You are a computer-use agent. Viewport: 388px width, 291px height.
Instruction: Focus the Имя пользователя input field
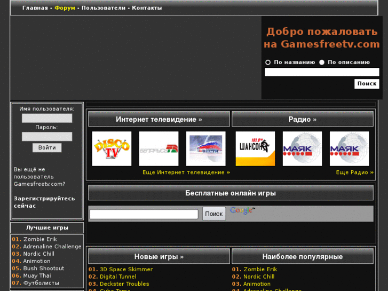(x=47, y=118)
